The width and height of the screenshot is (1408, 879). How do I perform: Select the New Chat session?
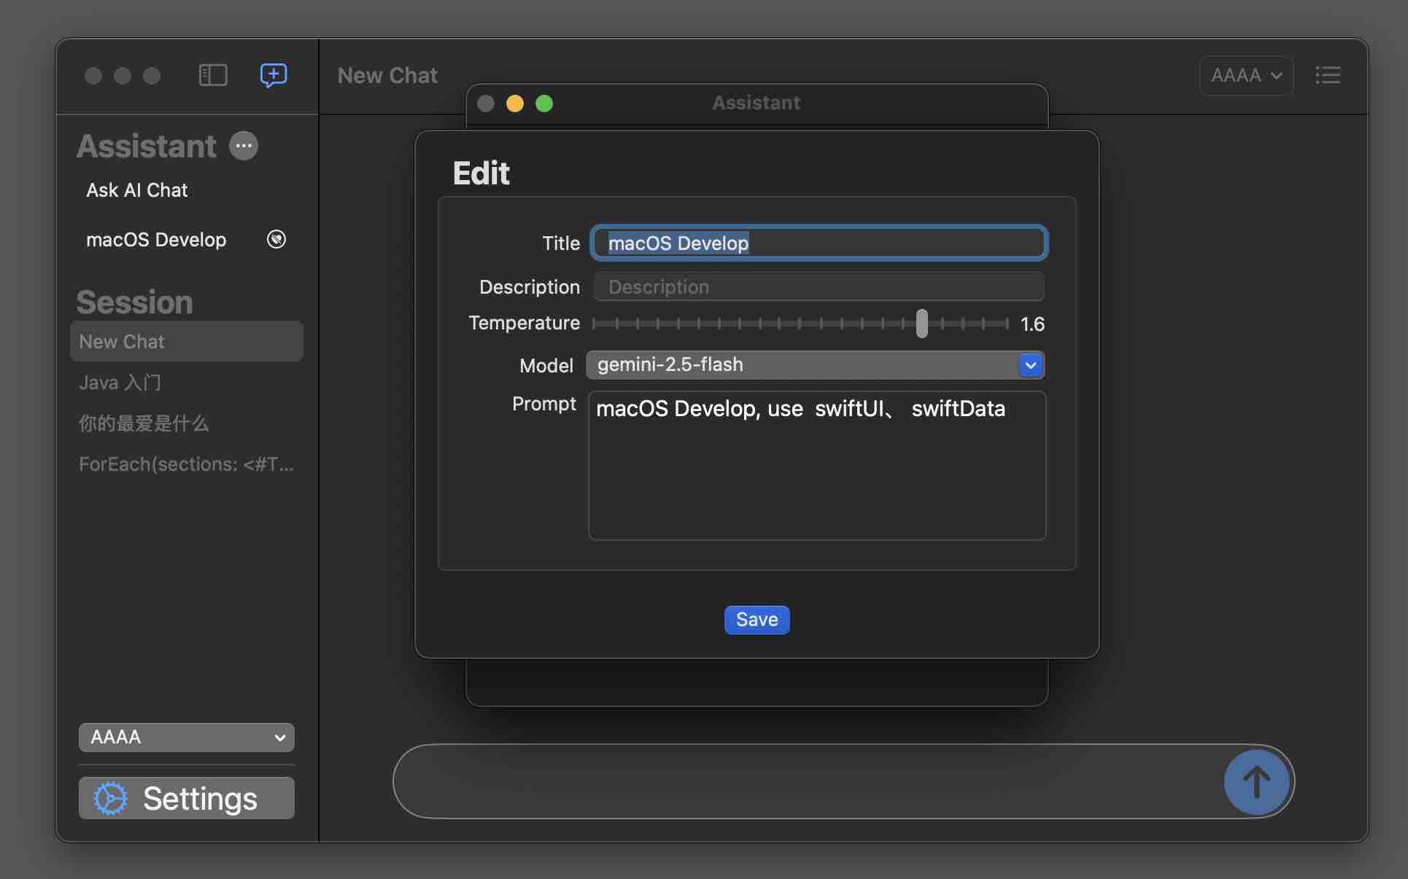pyautogui.click(x=186, y=341)
